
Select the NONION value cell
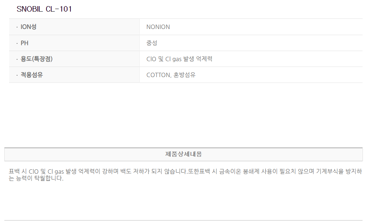[x=158, y=27]
